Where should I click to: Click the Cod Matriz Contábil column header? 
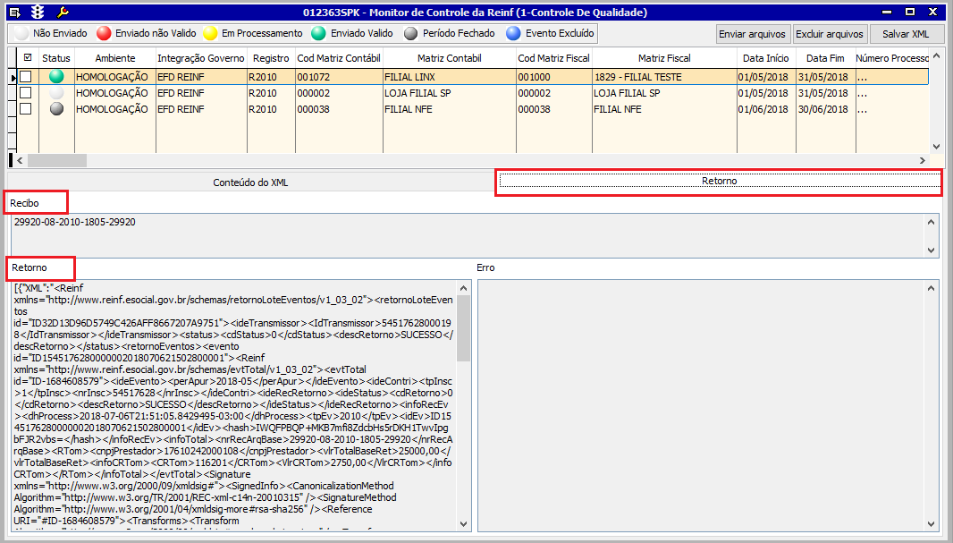(x=339, y=58)
